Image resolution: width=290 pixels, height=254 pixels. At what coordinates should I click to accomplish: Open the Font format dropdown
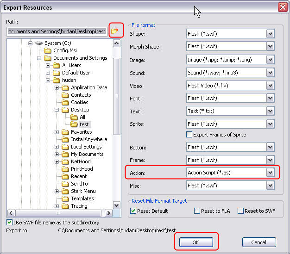[271, 98]
